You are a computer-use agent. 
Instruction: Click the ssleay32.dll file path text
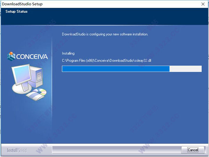107,61
